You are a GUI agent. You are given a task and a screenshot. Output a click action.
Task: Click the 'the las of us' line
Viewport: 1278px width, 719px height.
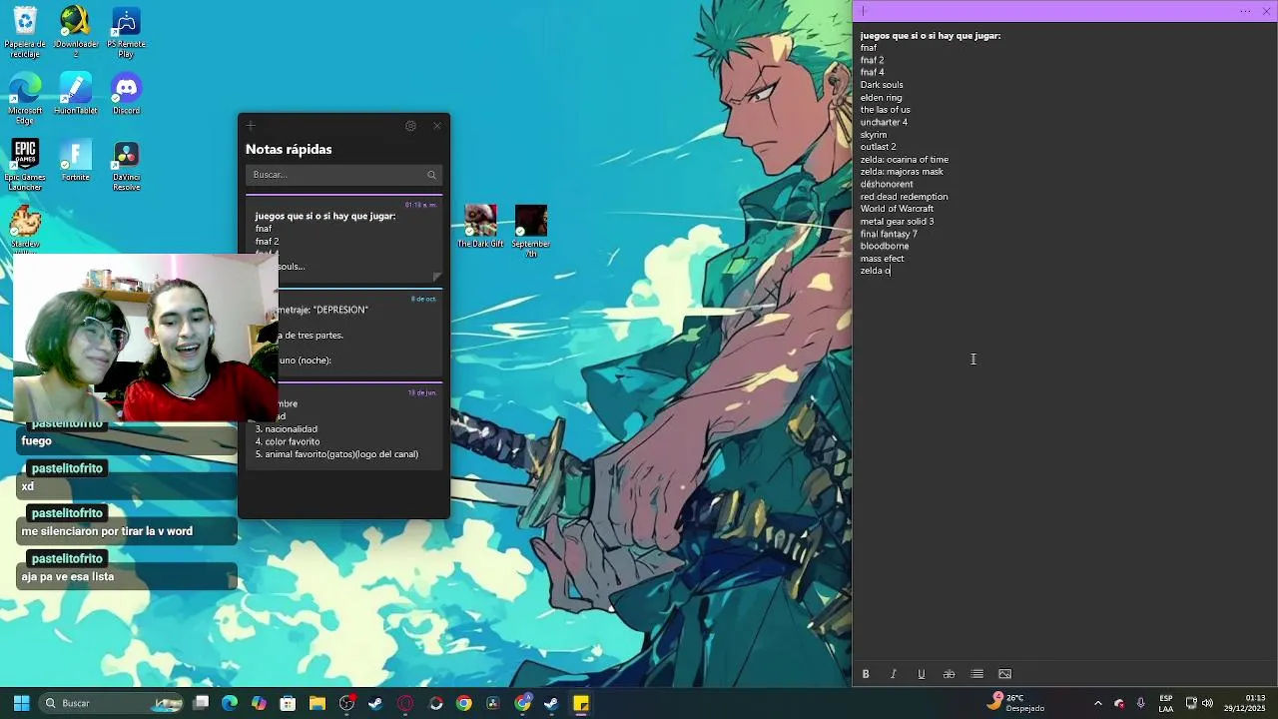[x=886, y=110]
